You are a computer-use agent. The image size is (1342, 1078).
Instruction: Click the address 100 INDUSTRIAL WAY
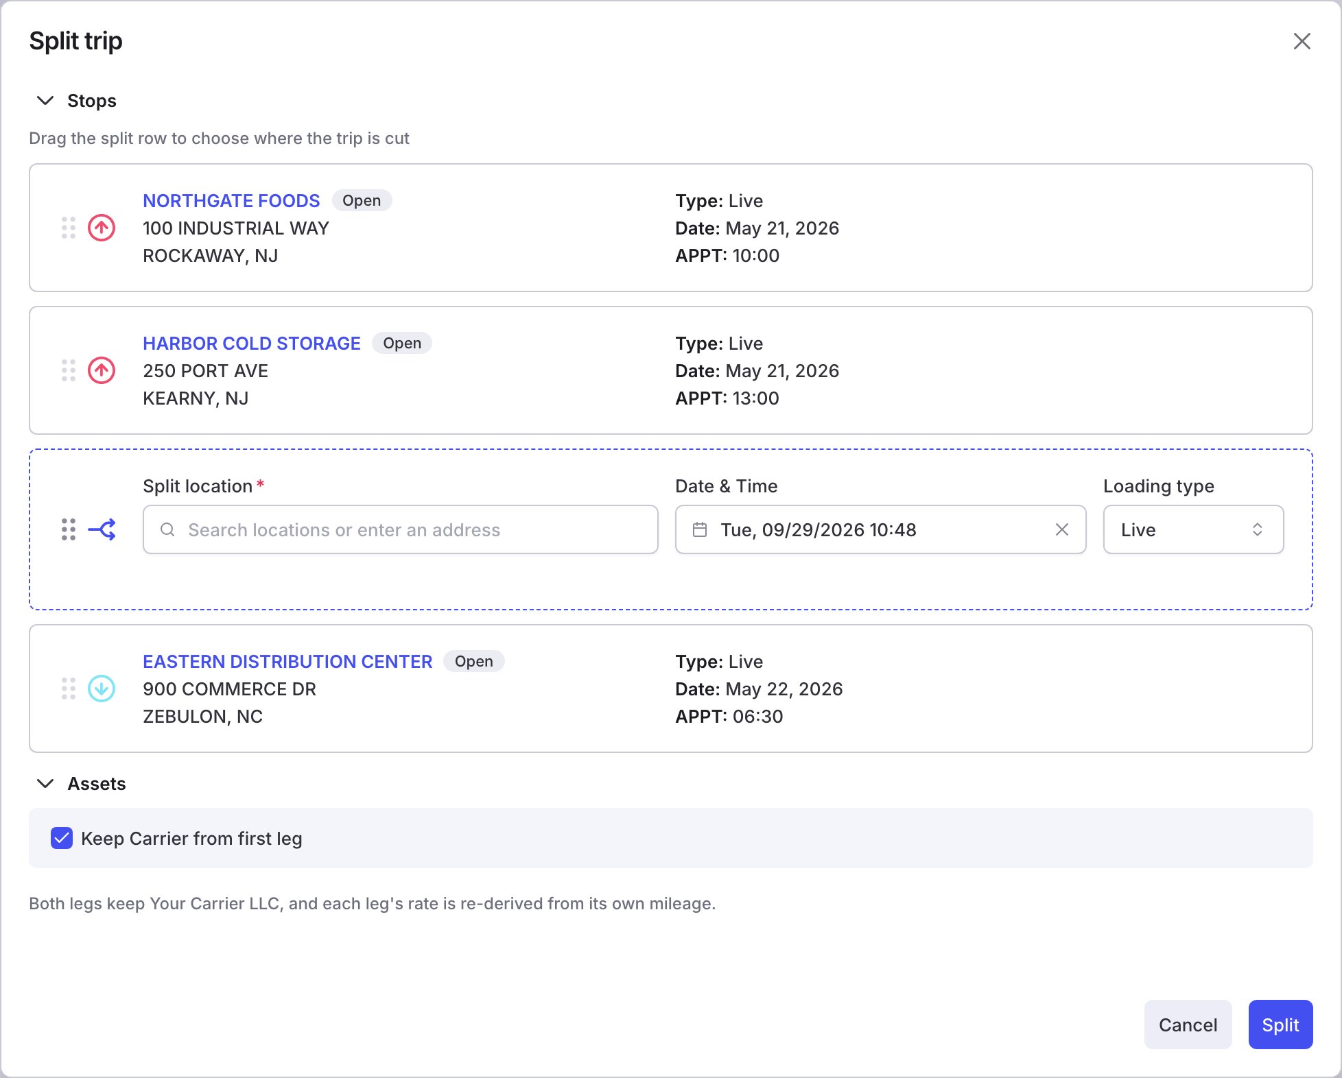pyautogui.click(x=236, y=228)
